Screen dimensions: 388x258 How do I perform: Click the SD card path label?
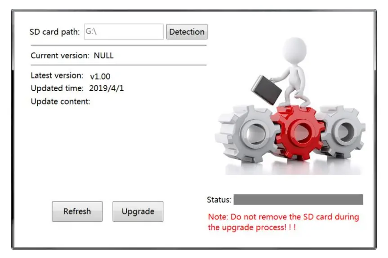tap(55, 32)
